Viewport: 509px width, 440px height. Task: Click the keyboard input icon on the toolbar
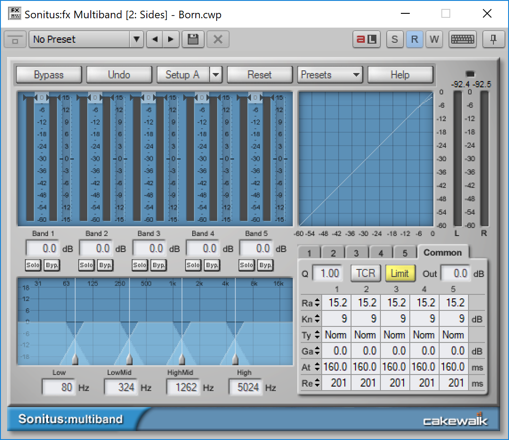point(462,39)
